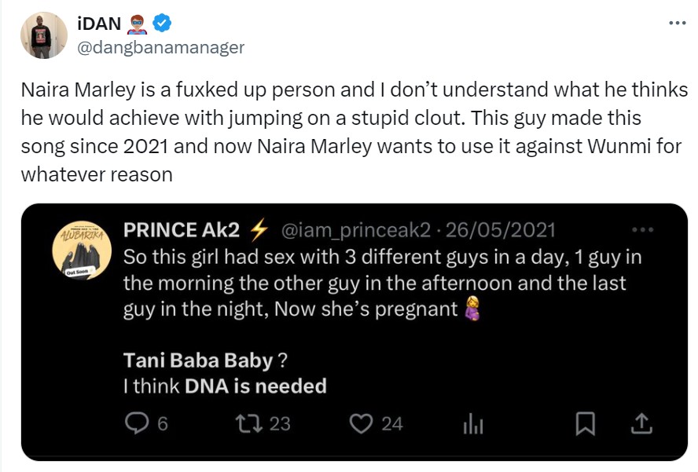
Task: Bookmark the PRINCE Ak2 tweet
Action: [585, 424]
